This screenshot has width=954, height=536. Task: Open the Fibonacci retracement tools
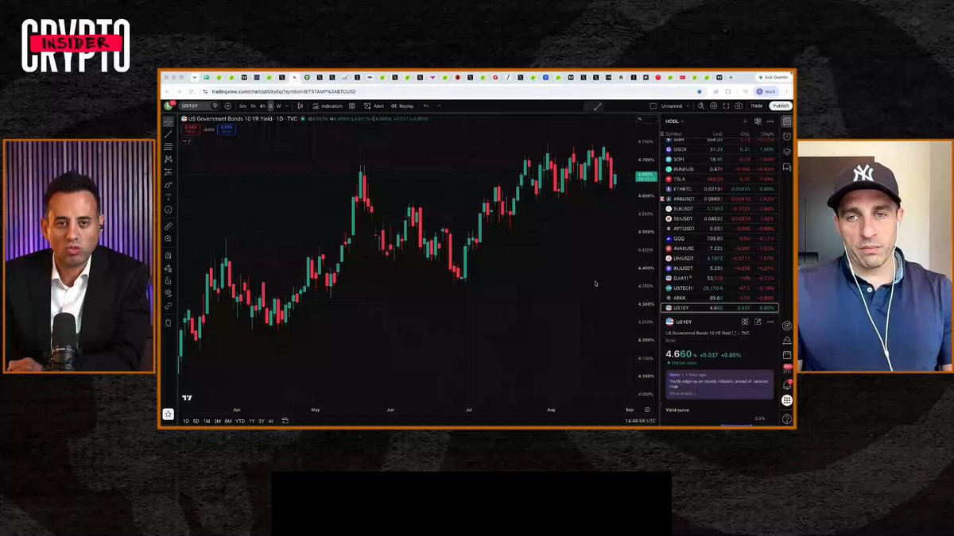coord(169,147)
